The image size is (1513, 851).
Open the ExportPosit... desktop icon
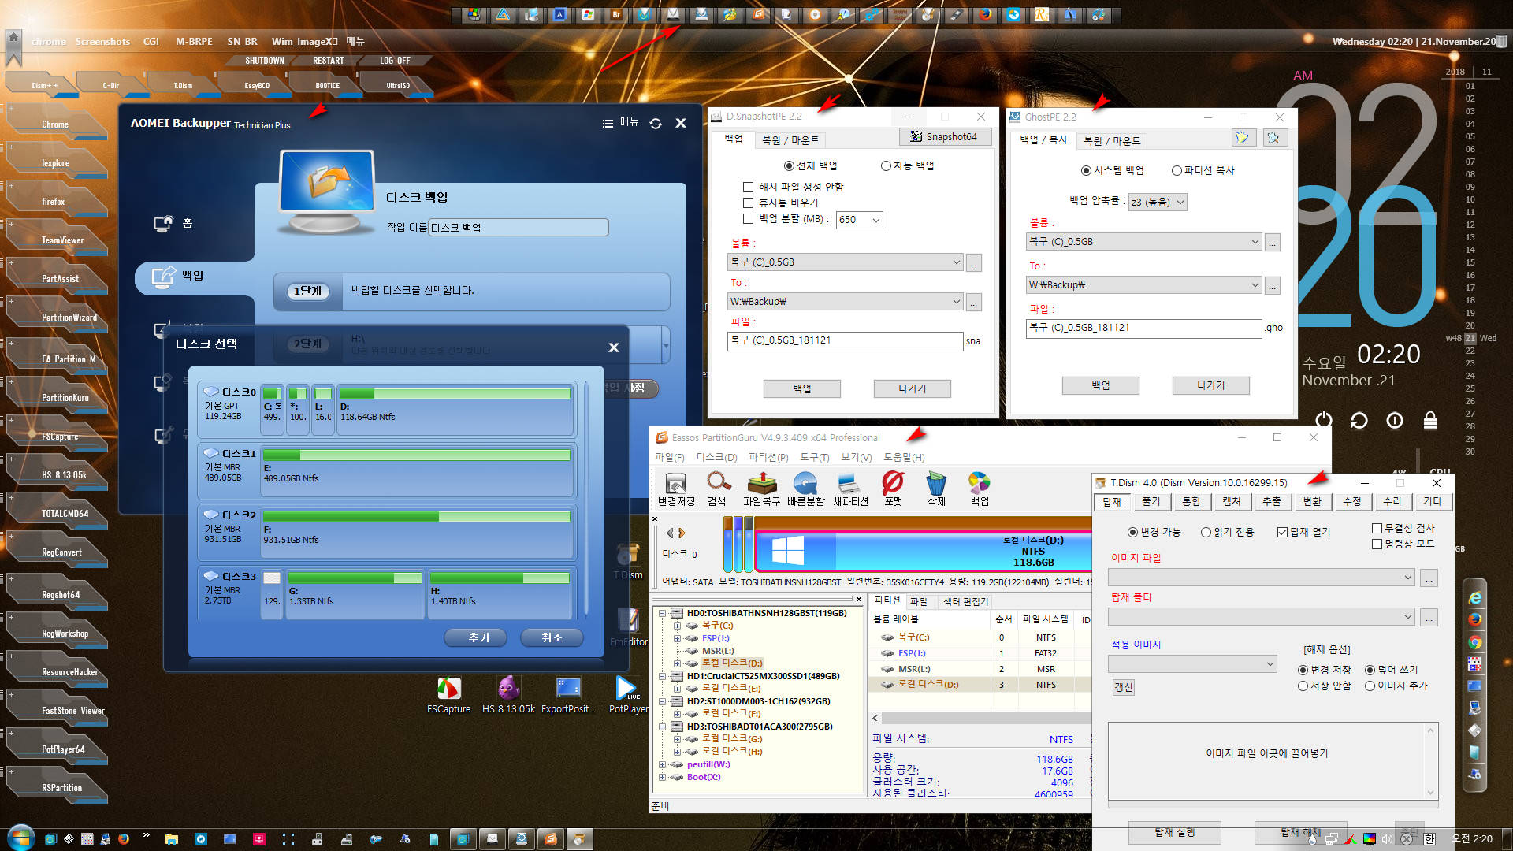click(568, 695)
